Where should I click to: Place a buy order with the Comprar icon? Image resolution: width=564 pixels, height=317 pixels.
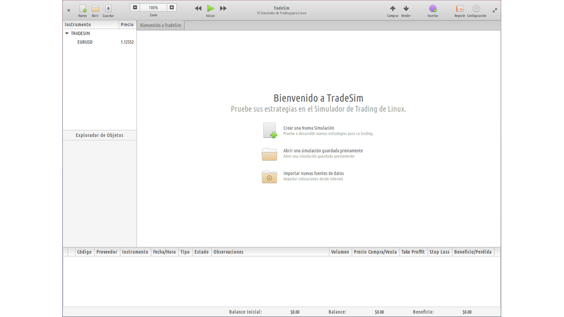point(392,9)
